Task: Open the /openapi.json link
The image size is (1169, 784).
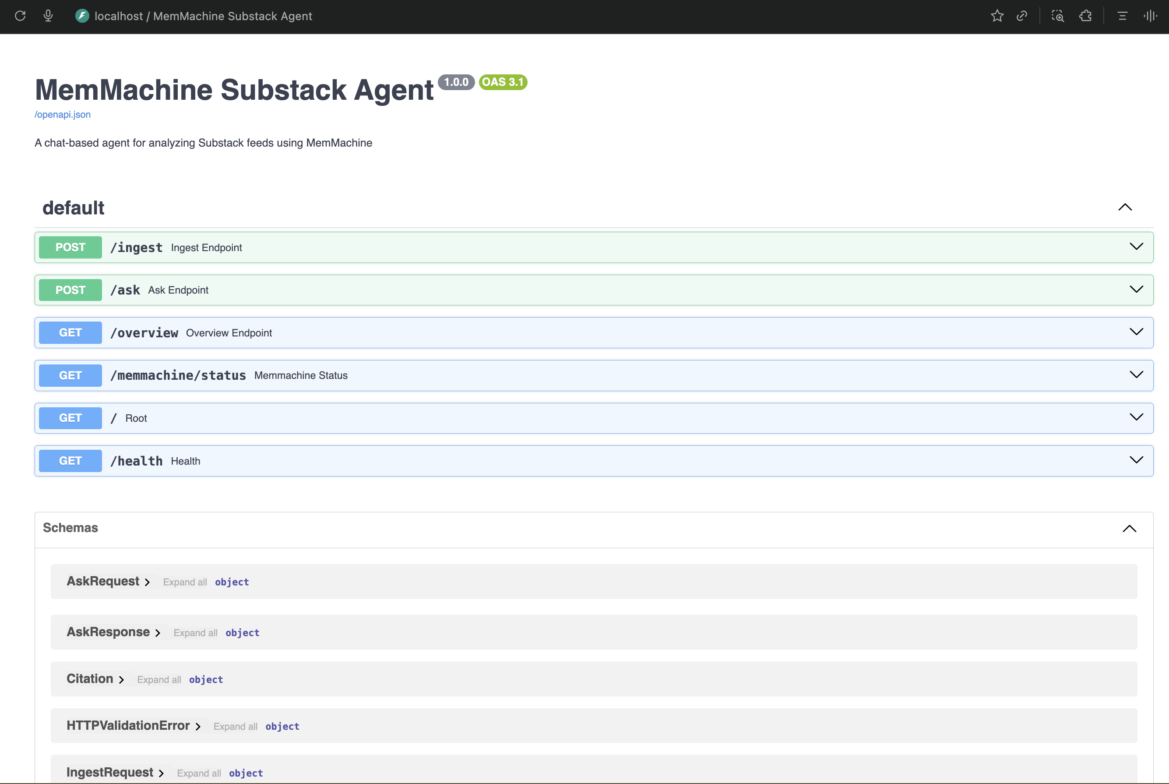Action: [x=63, y=115]
